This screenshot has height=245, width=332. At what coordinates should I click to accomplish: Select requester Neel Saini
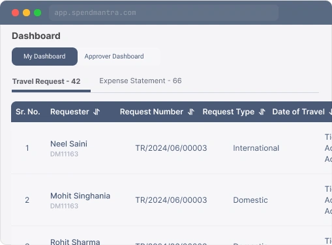click(68, 144)
